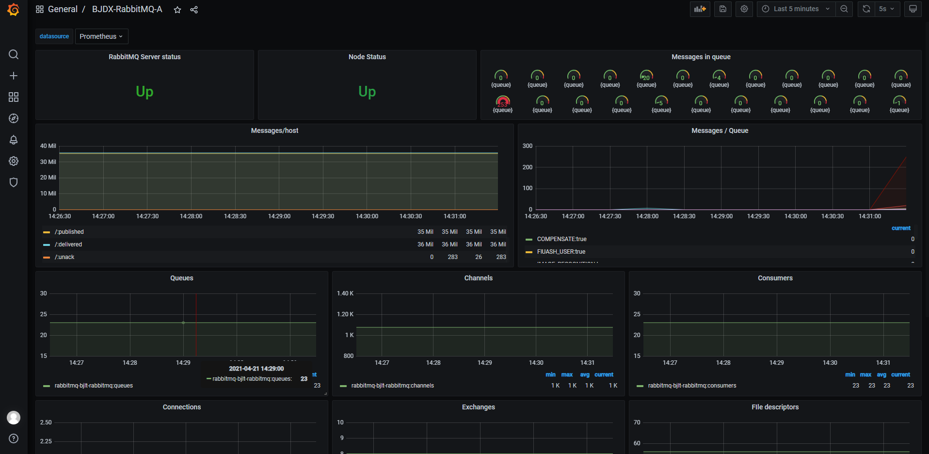Image resolution: width=929 pixels, height=454 pixels.
Task: Sort Messages / Queue legend by current
Action: tap(901, 228)
